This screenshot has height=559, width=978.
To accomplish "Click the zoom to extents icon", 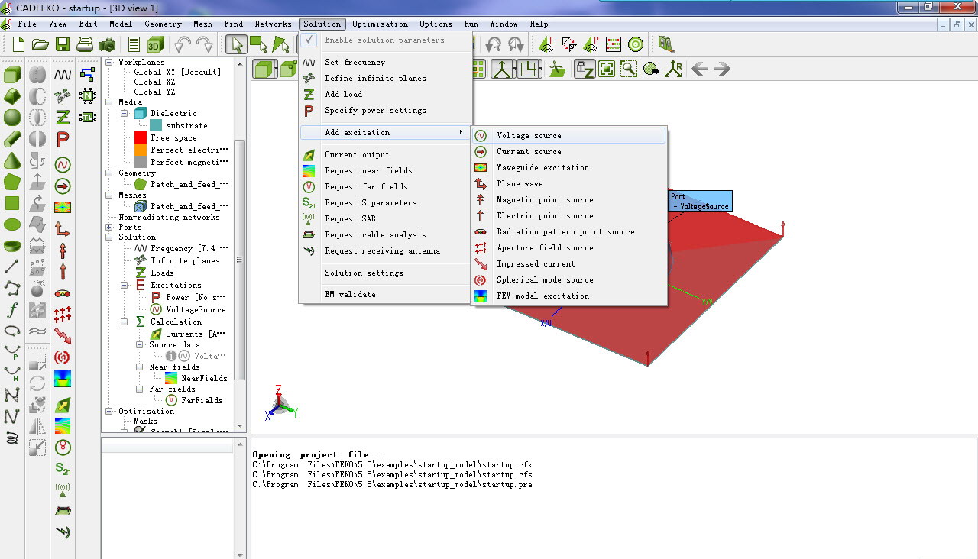I will 607,69.
